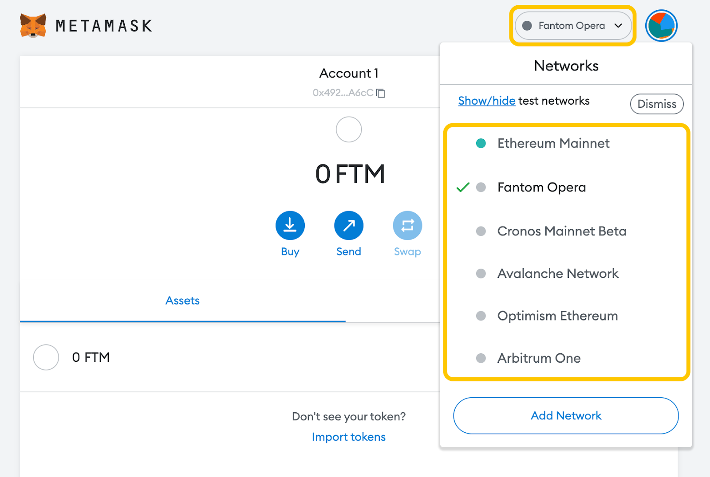Click the MetaMask fox logo
Image resolution: width=710 pixels, height=477 pixels.
pyautogui.click(x=33, y=26)
